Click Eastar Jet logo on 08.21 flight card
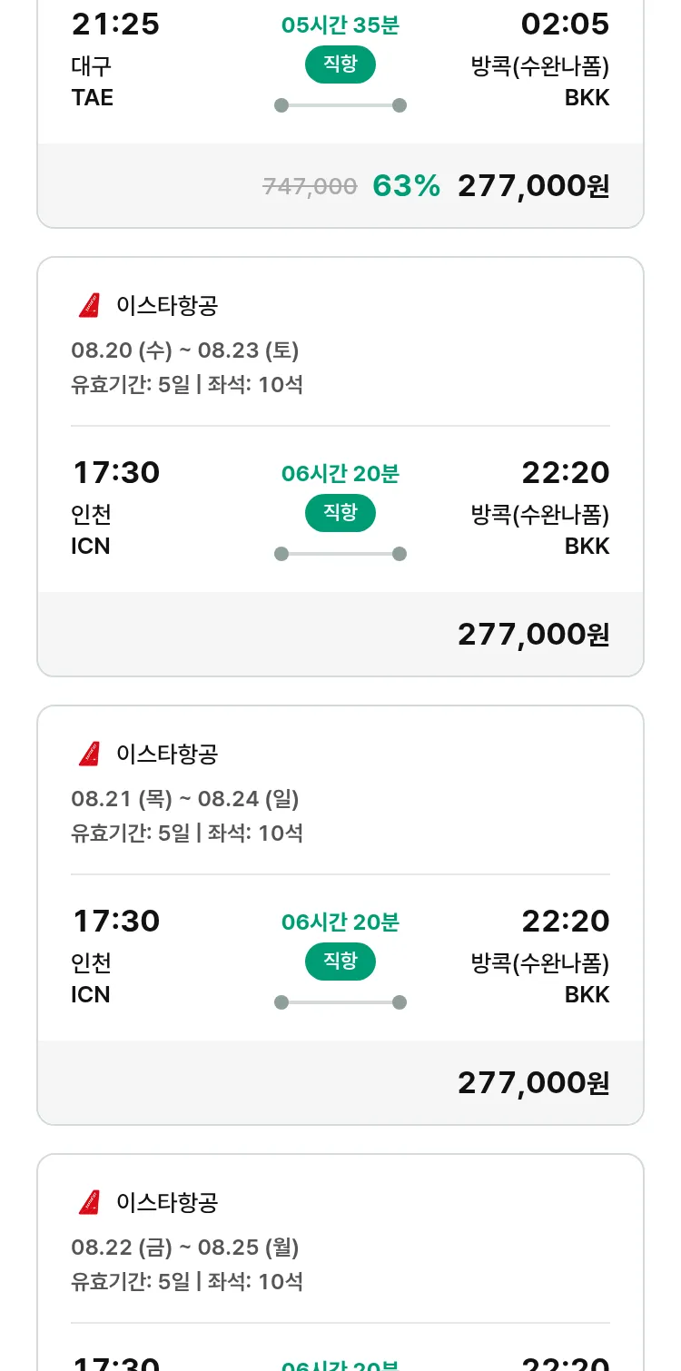The width and height of the screenshot is (681, 1371). pyautogui.click(x=89, y=754)
